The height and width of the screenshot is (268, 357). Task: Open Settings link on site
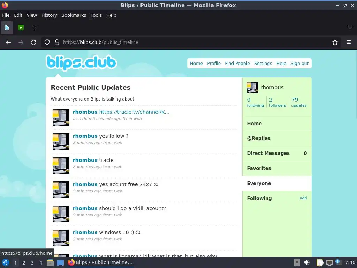pyautogui.click(x=263, y=64)
